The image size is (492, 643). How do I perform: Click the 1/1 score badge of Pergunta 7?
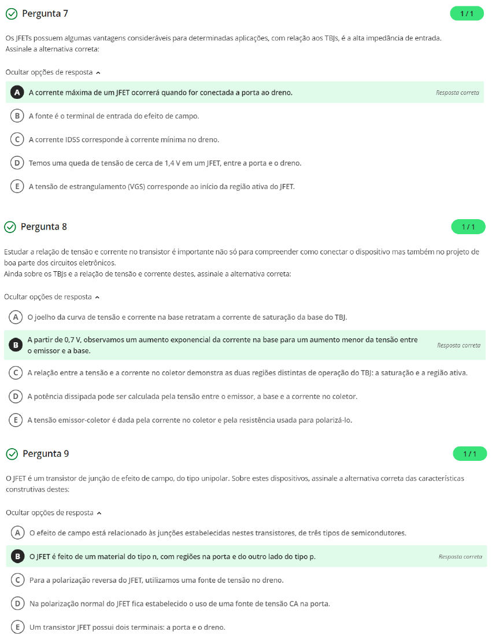pos(467,13)
